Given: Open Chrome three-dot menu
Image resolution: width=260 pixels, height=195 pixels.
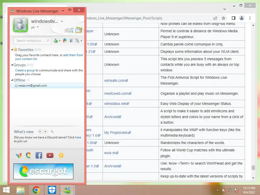Looking at the screenshot, I should [x=250, y=18].
